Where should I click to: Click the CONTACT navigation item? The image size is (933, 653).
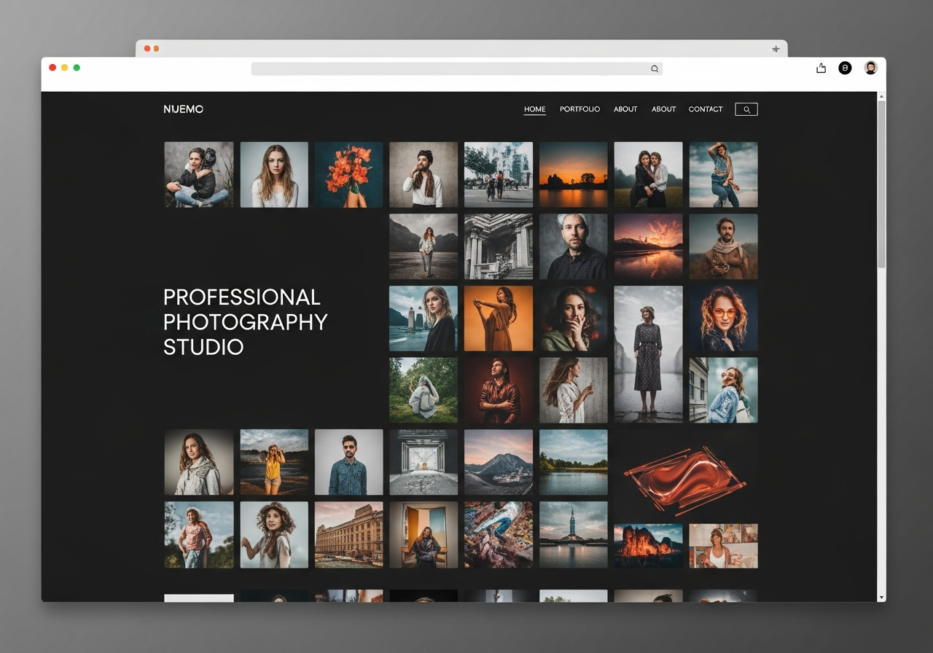[705, 109]
